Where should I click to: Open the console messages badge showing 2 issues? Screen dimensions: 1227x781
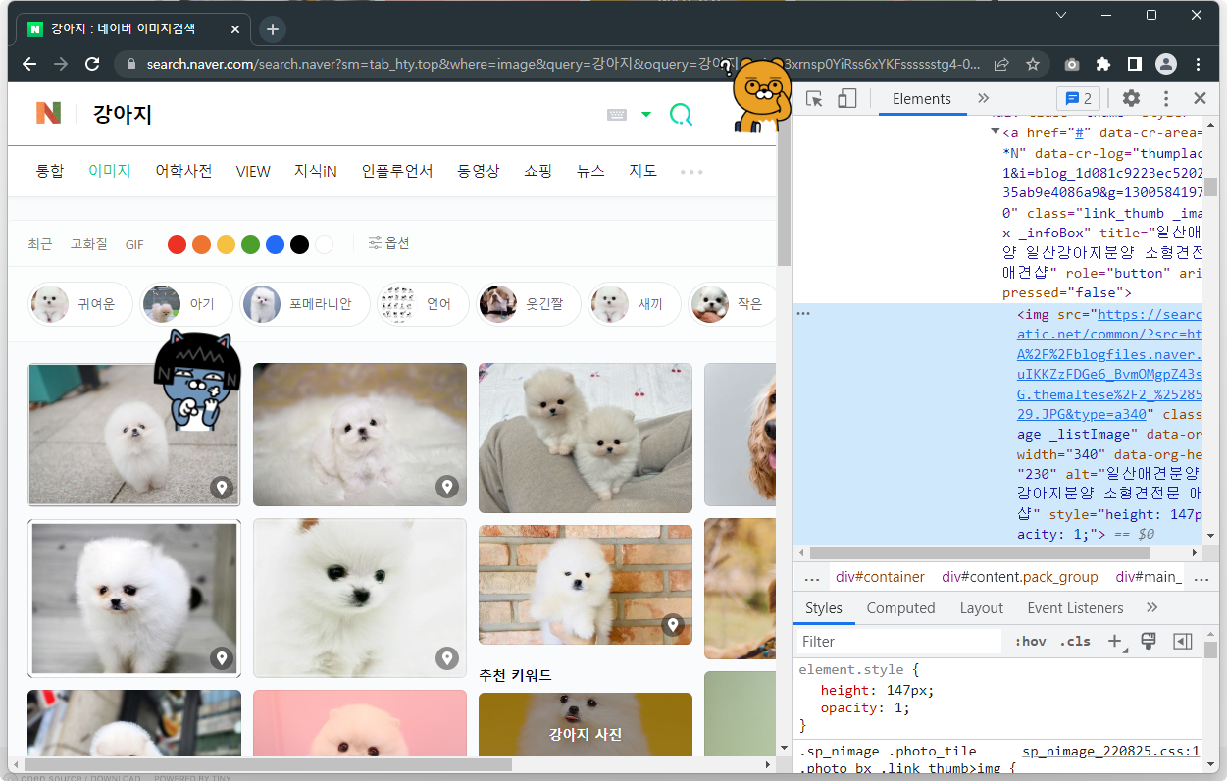[1079, 98]
